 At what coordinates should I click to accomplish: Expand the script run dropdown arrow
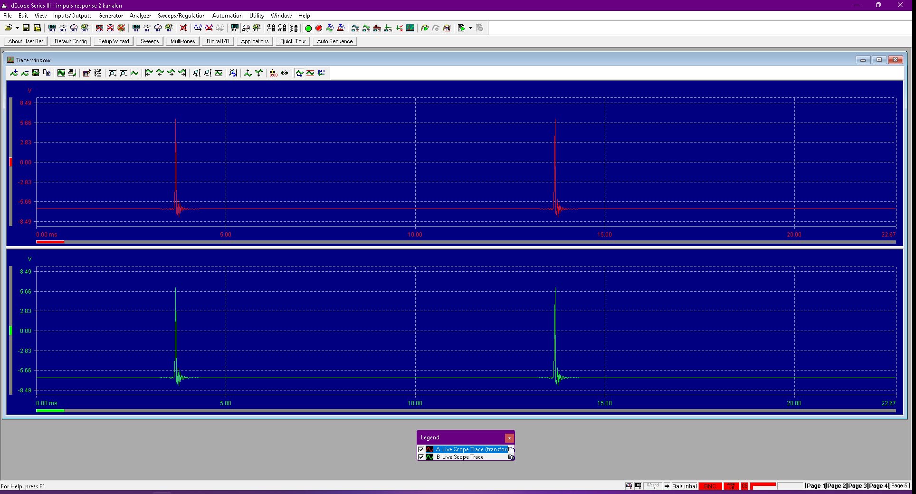click(470, 28)
